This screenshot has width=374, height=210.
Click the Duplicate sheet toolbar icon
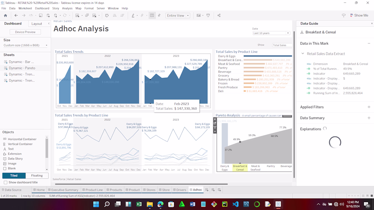pyautogui.click(x=87, y=16)
